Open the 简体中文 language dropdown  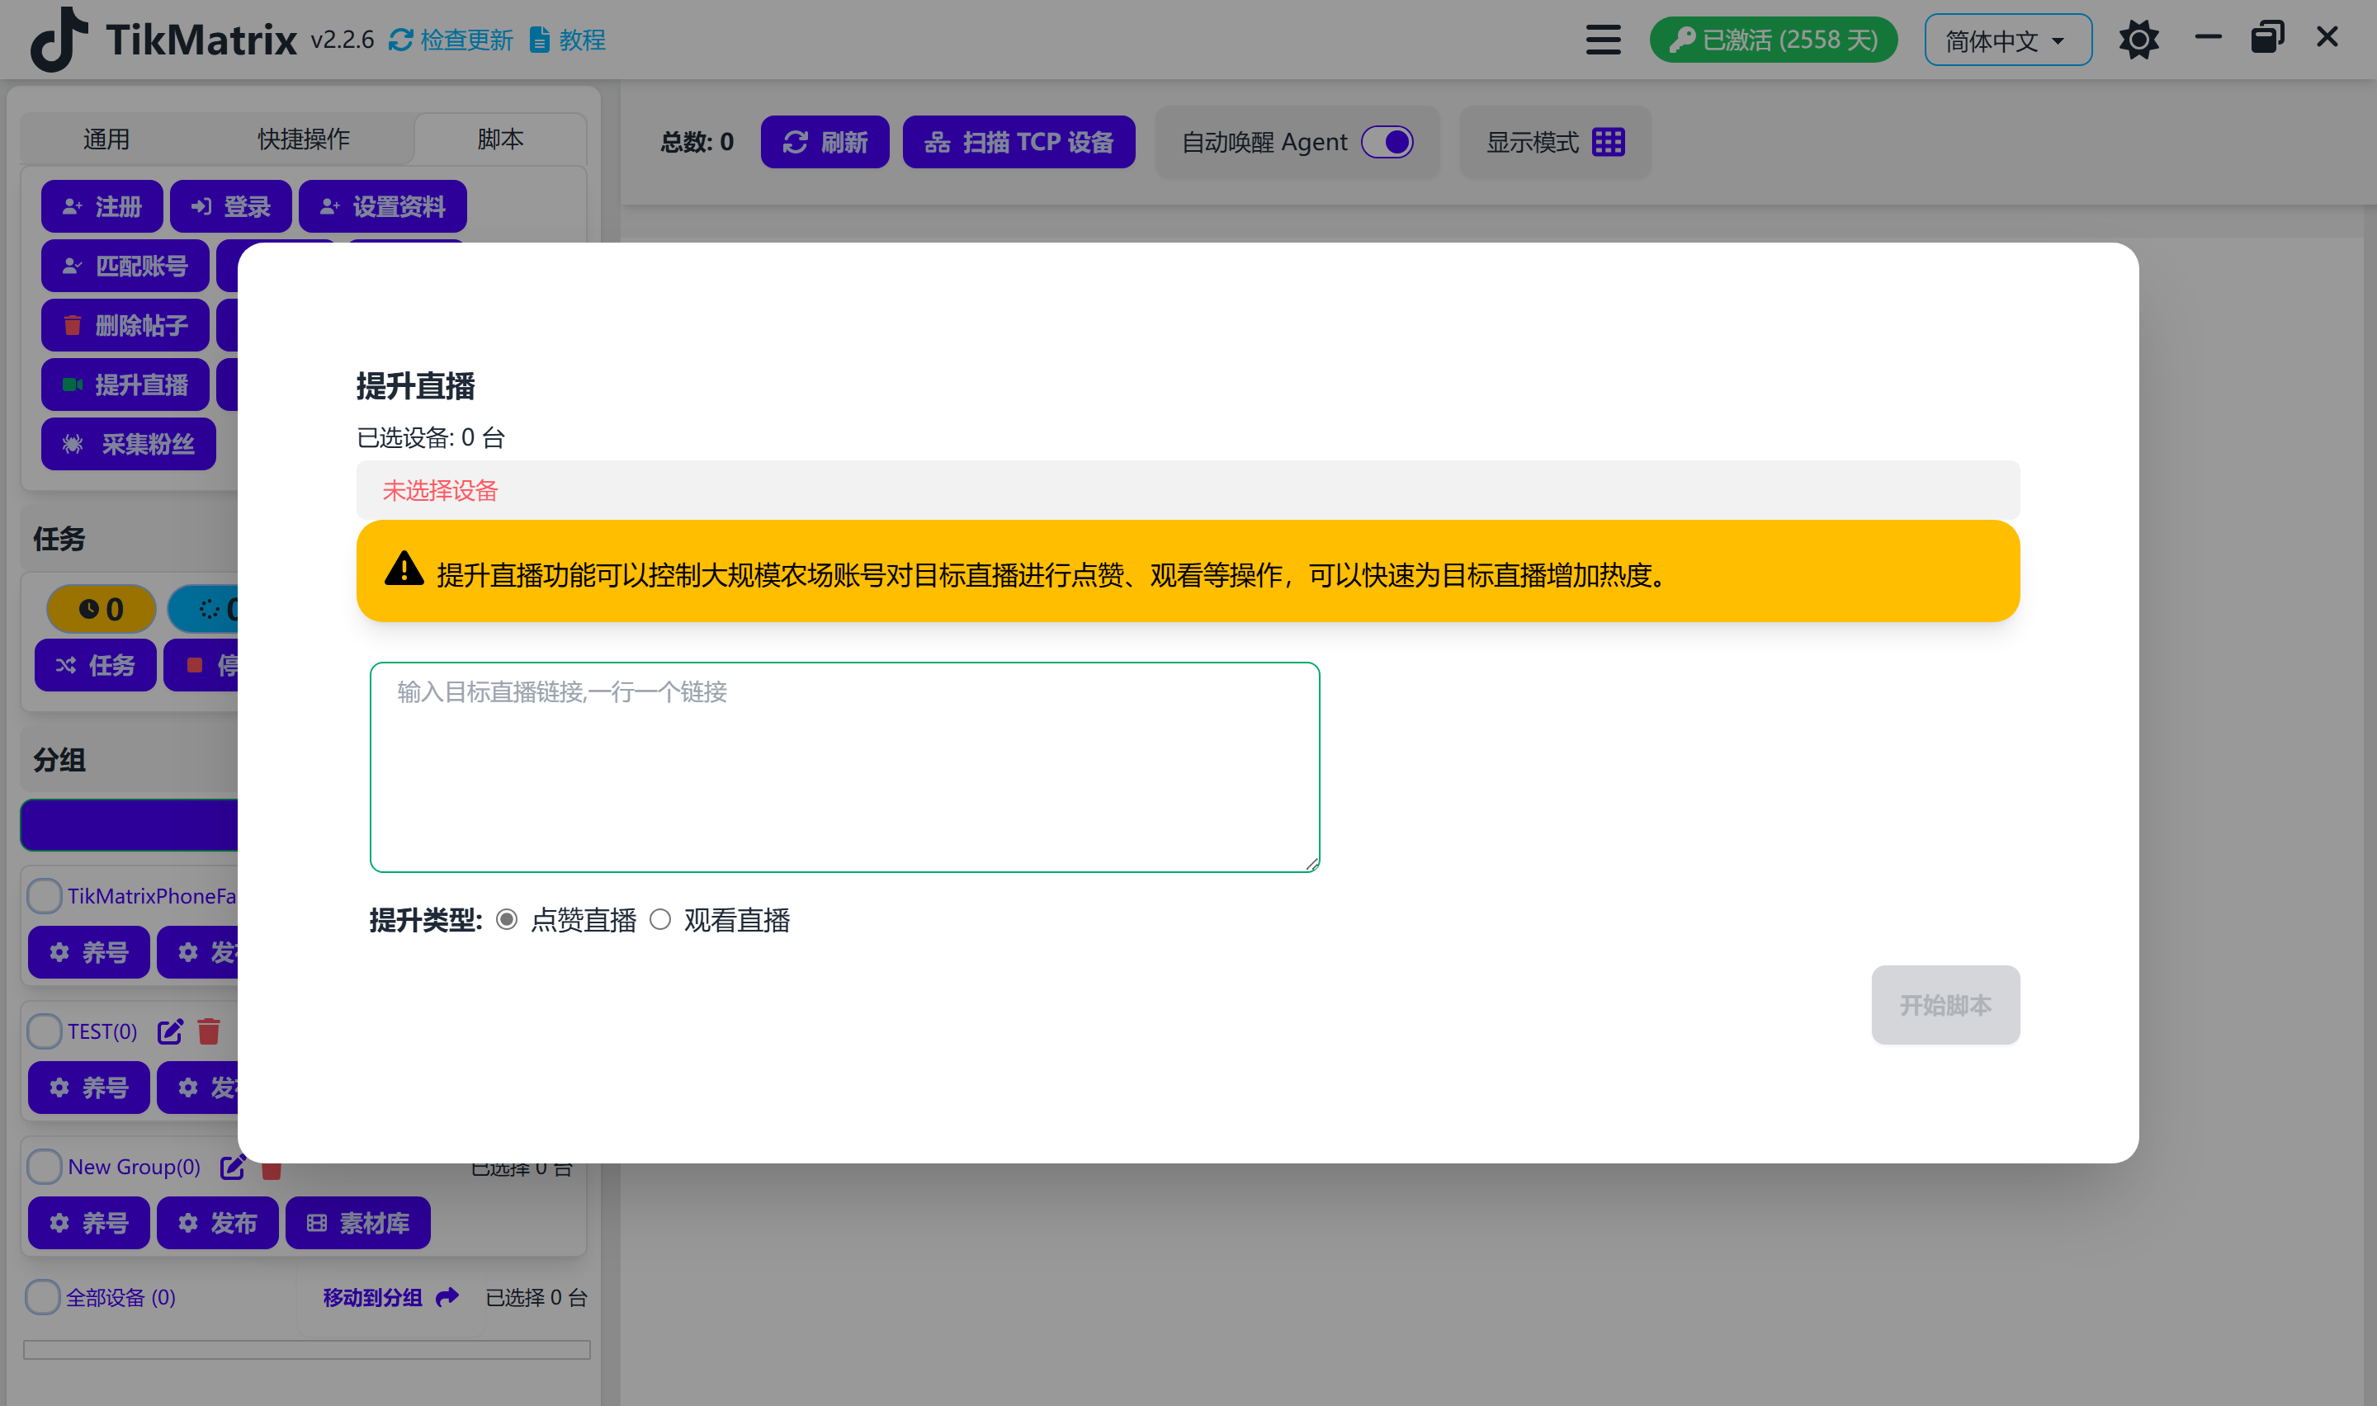click(x=2007, y=40)
